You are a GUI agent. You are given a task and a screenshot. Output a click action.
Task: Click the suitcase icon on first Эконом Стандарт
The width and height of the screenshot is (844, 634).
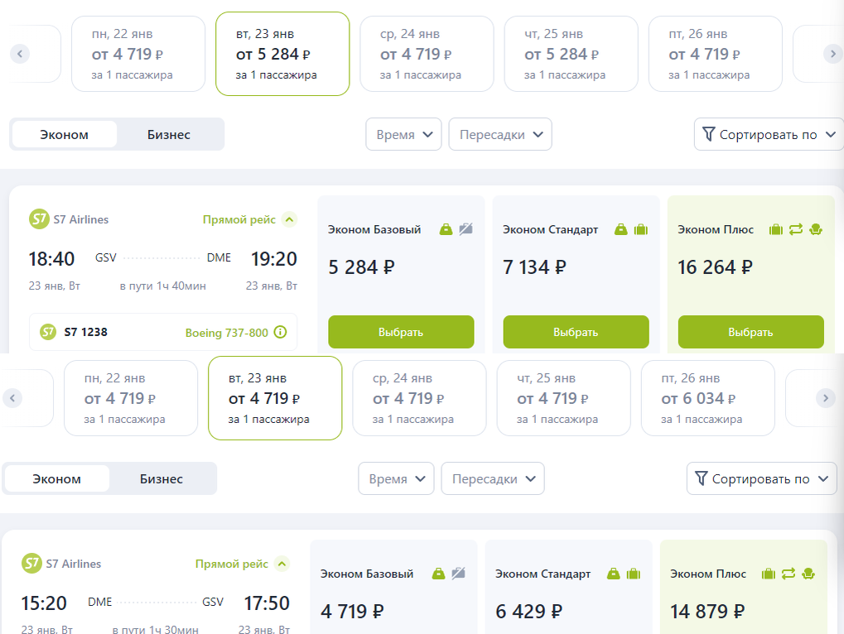[640, 229]
